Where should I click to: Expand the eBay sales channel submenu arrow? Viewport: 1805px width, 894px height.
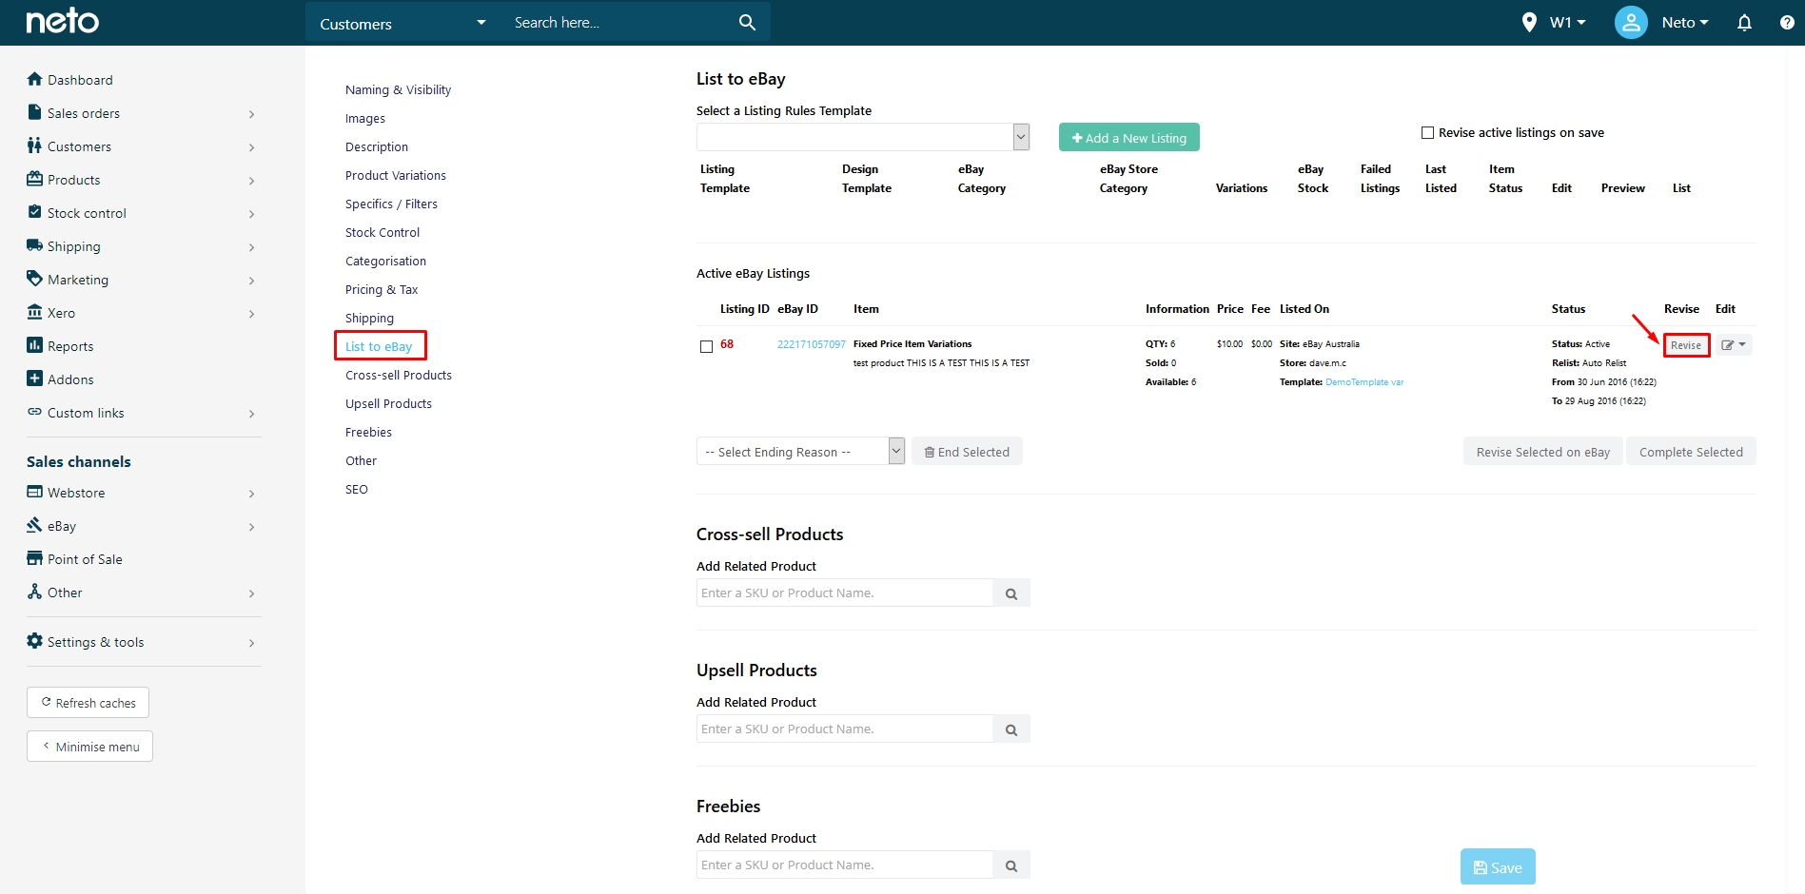(251, 527)
